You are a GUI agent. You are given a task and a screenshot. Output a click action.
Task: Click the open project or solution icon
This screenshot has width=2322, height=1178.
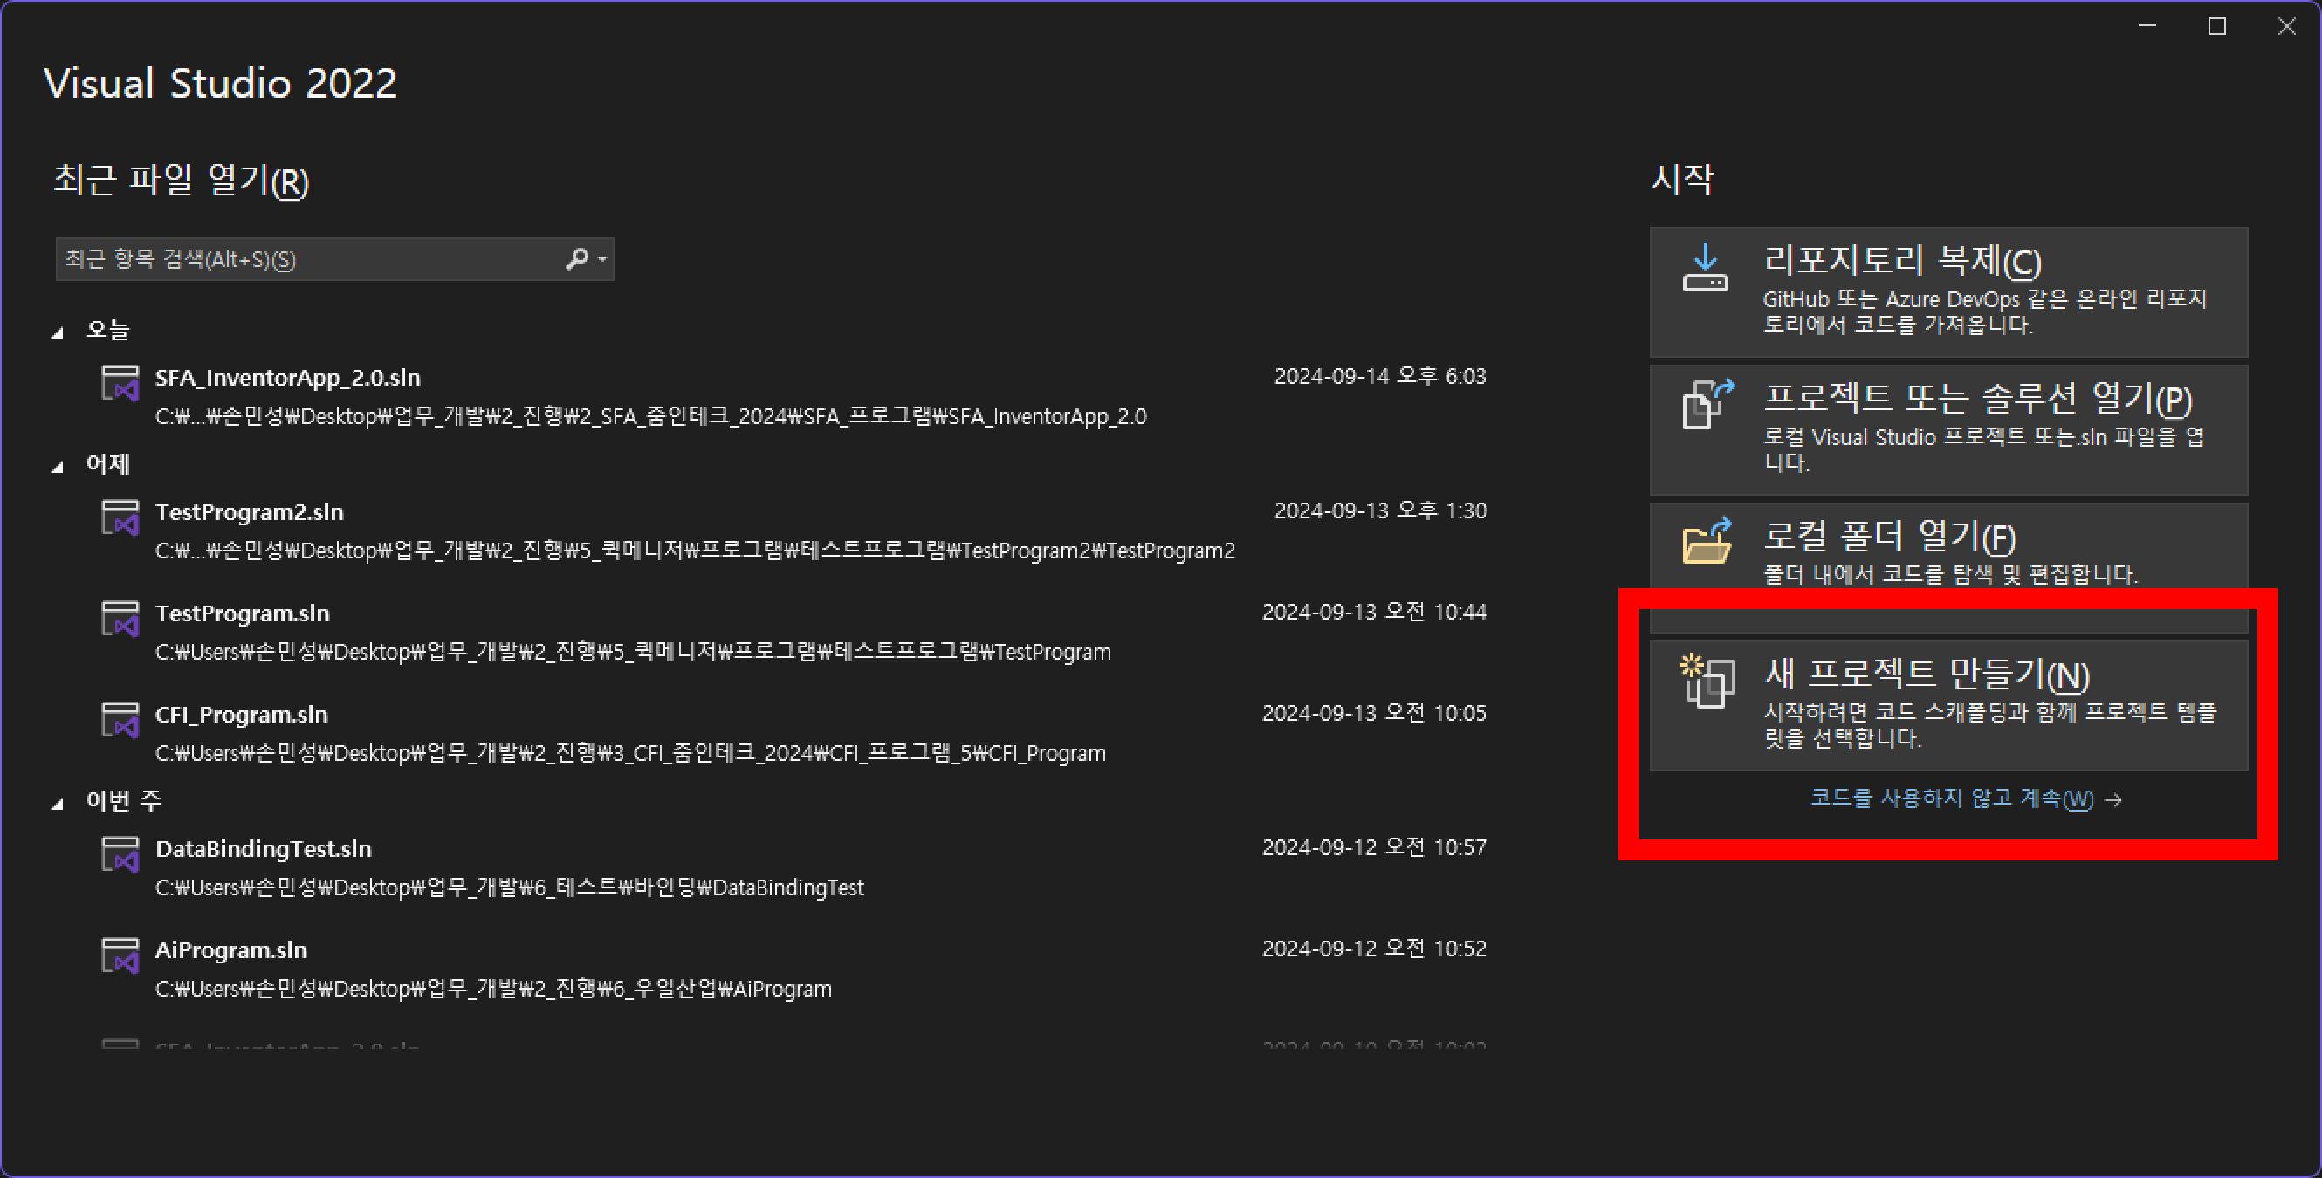pos(1707,404)
